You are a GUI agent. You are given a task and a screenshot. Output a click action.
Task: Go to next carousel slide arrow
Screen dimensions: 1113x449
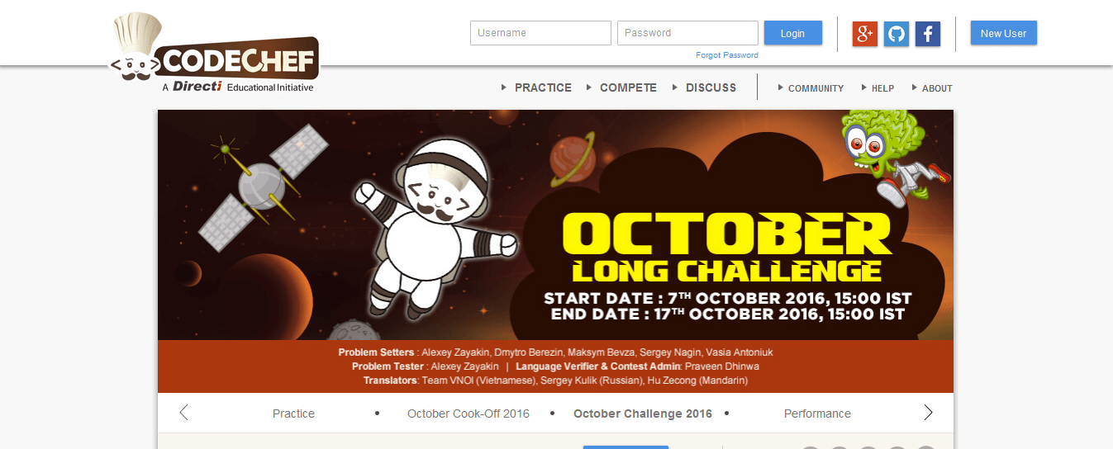928,413
